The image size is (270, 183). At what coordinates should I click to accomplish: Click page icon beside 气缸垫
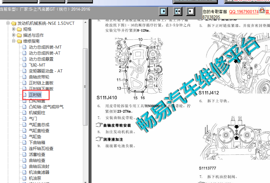pos(24,137)
